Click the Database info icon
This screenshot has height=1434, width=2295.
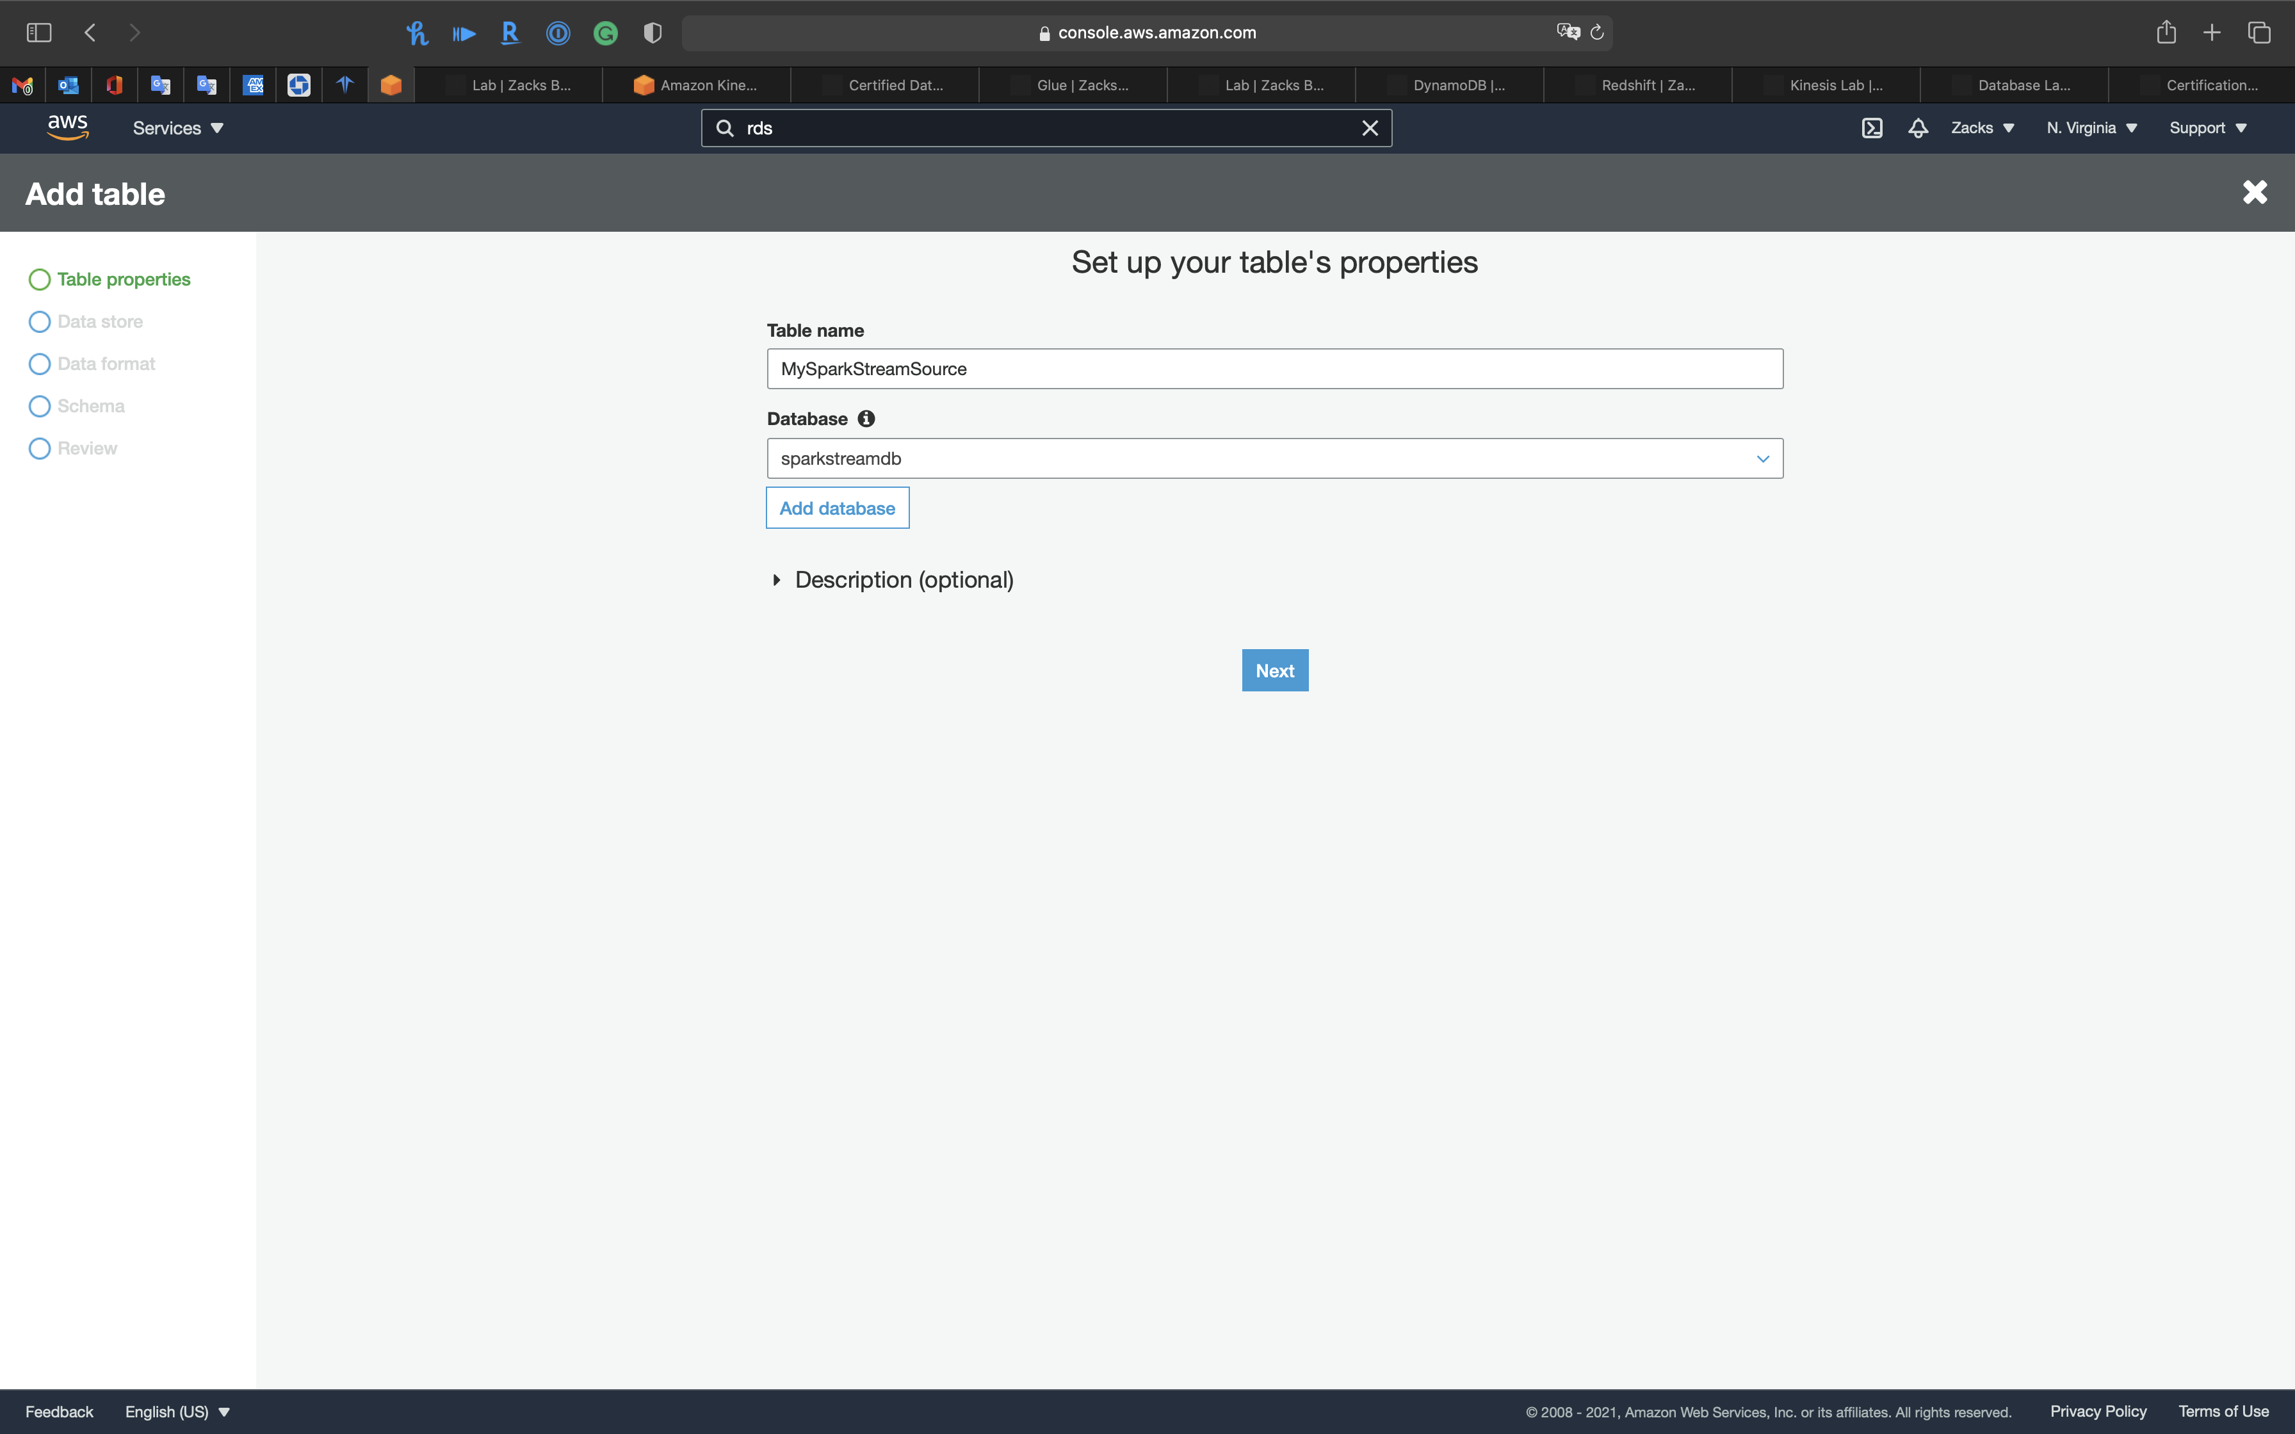[866, 418]
